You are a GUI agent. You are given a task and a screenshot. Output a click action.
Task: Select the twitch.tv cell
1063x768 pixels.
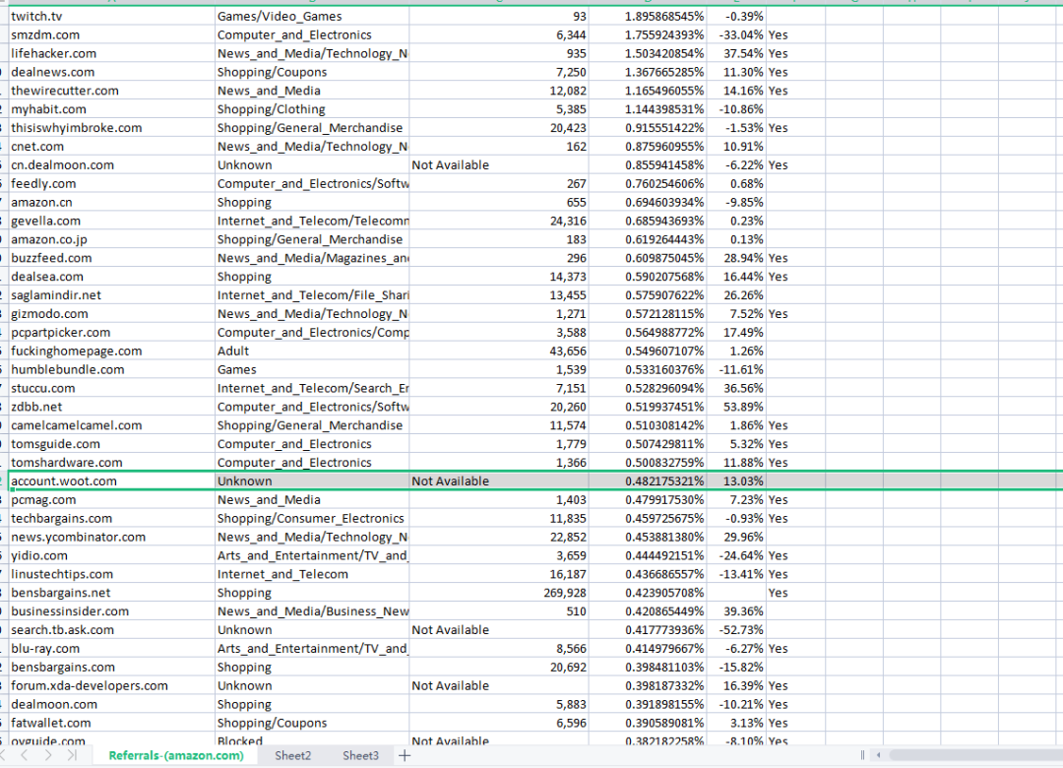click(112, 17)
